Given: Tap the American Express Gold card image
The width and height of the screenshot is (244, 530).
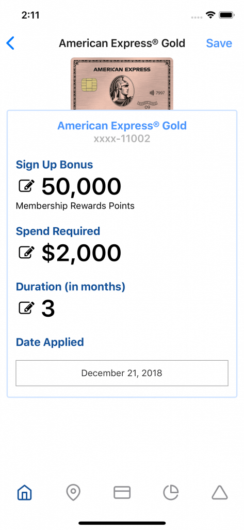Looking at the screenshot, I should tap(122, 84).
